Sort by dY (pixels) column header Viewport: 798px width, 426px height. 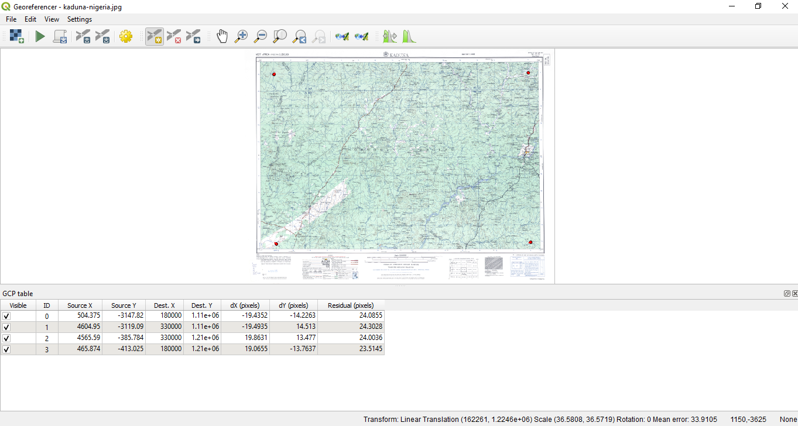click(293, 305)
